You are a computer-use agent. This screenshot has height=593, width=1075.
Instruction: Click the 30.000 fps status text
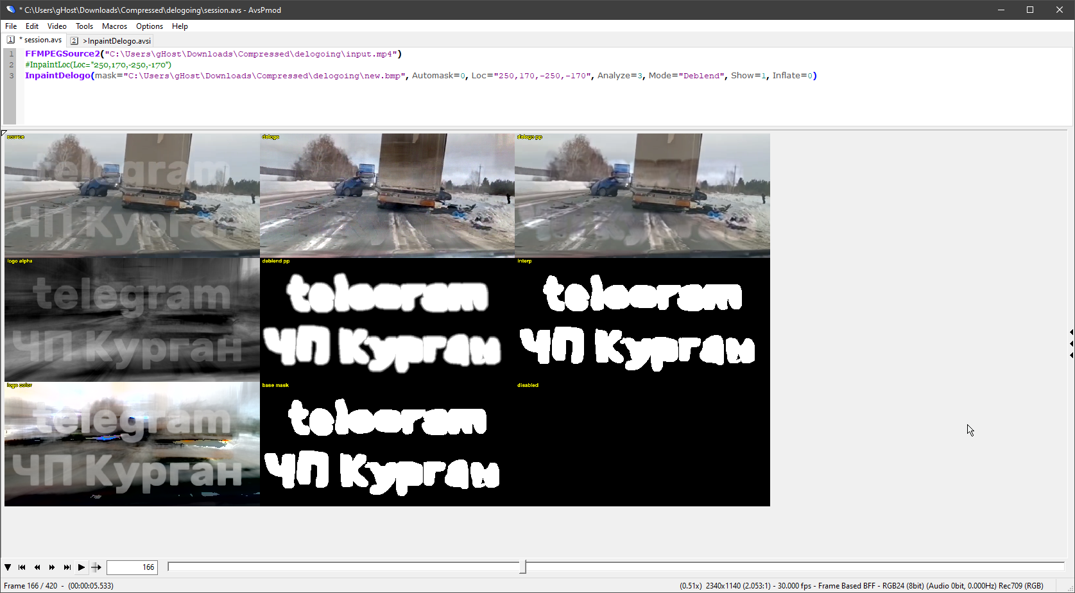(x=795, y=586)
